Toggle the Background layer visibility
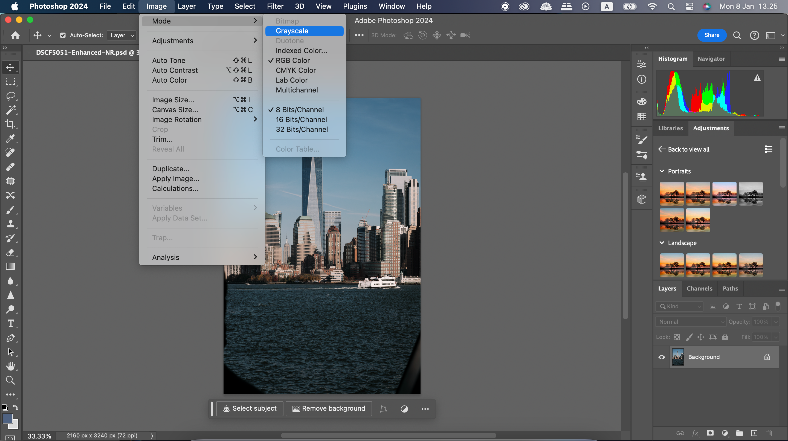788x441 pixels. pos(662,357)
